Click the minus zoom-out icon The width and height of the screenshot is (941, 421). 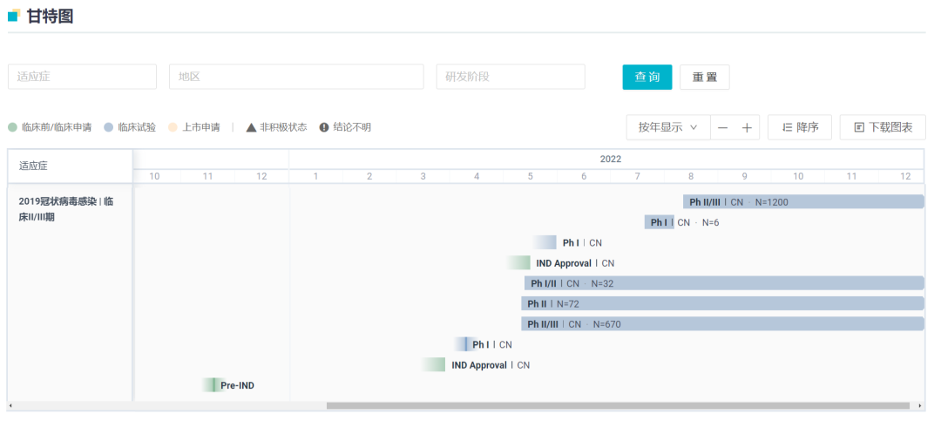click(x=722, y=127)
